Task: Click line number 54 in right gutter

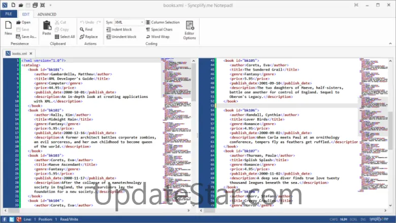Action: coord(212,110)
